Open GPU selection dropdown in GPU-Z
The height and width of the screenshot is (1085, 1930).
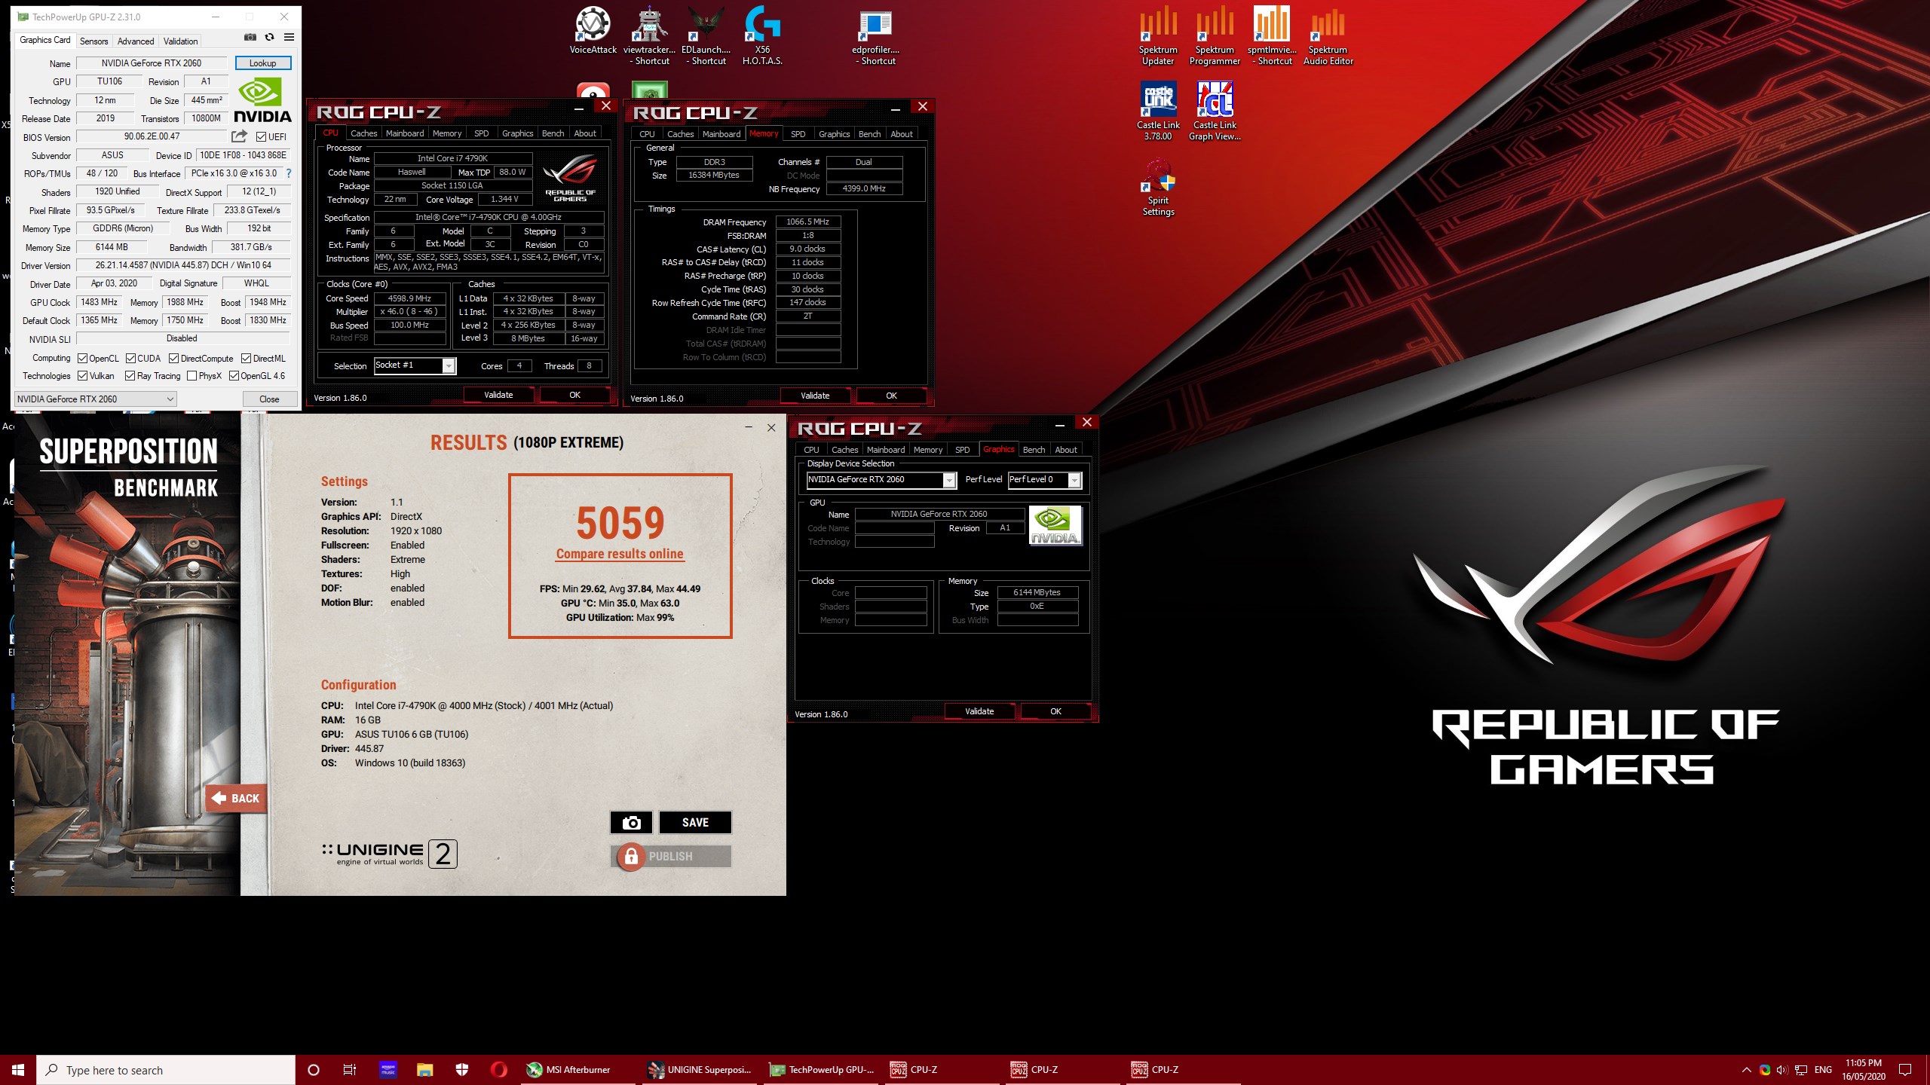click(x=96, y=399)
